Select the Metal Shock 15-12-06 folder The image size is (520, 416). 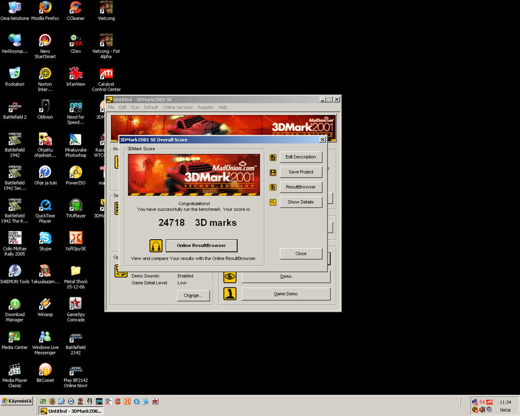(x=76, y=271)
